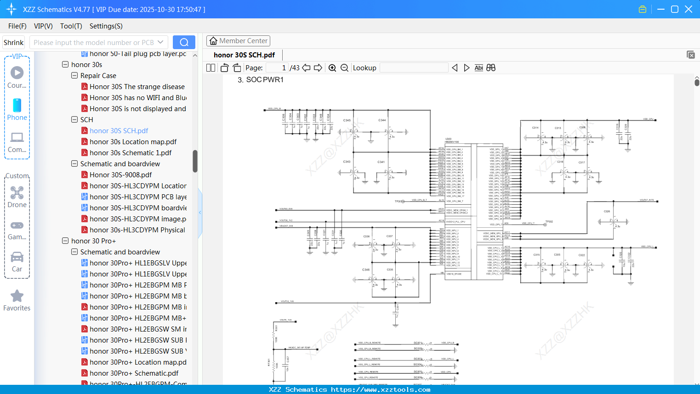Toggle the Abi text selection tool
This screenshot has height=394, width=700.
[x=478, y=68]
